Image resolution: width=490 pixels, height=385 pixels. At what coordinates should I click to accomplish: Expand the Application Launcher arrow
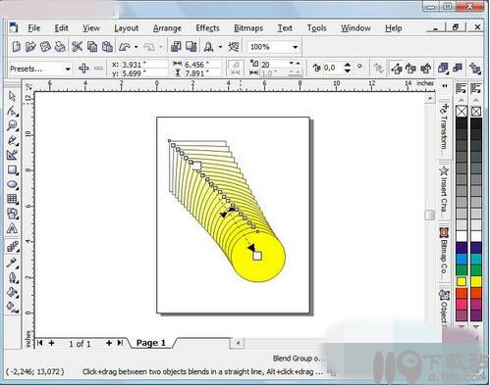click(x=220, y=47)
